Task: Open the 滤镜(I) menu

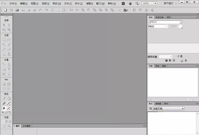Action: (89, 4)
